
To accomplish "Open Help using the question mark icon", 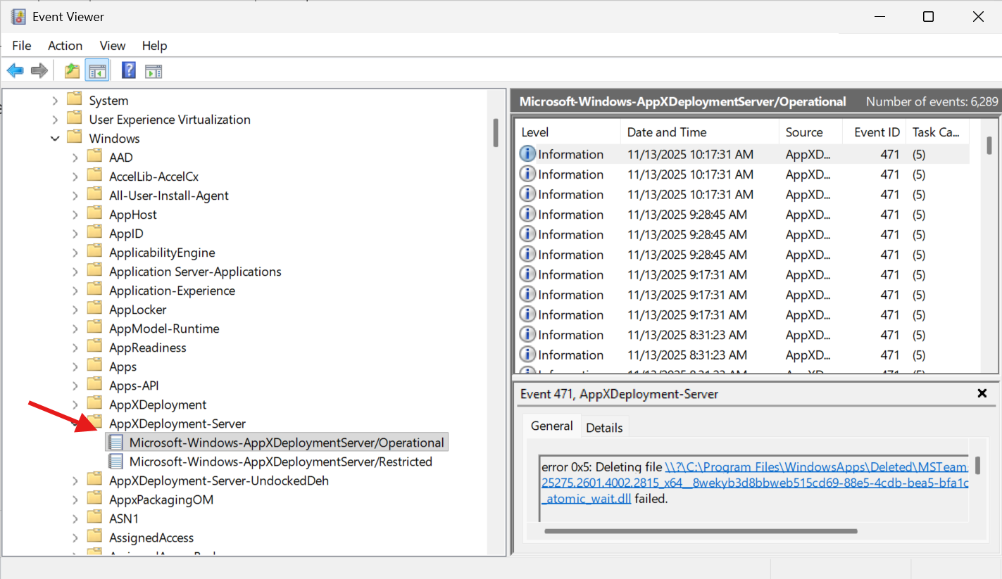I will point(128,70).
